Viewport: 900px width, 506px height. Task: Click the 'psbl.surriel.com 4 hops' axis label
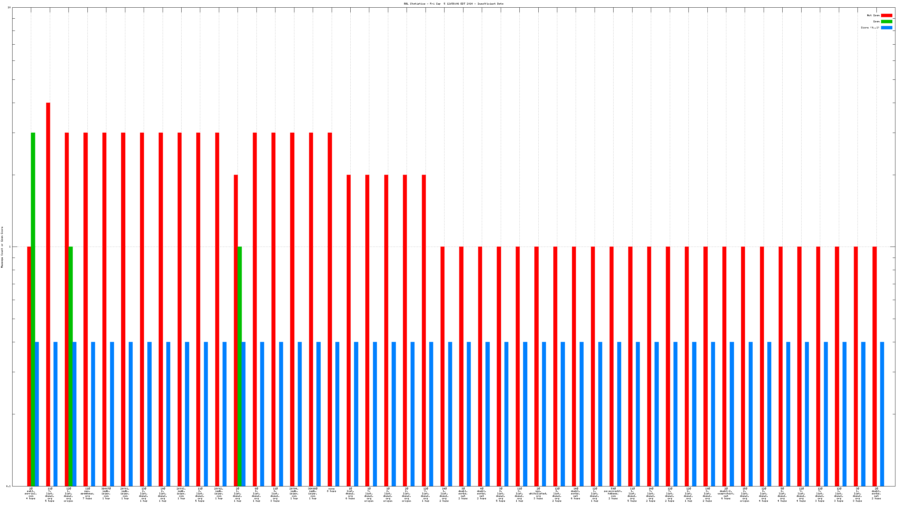pyautogui.click(x=31, y=493)
